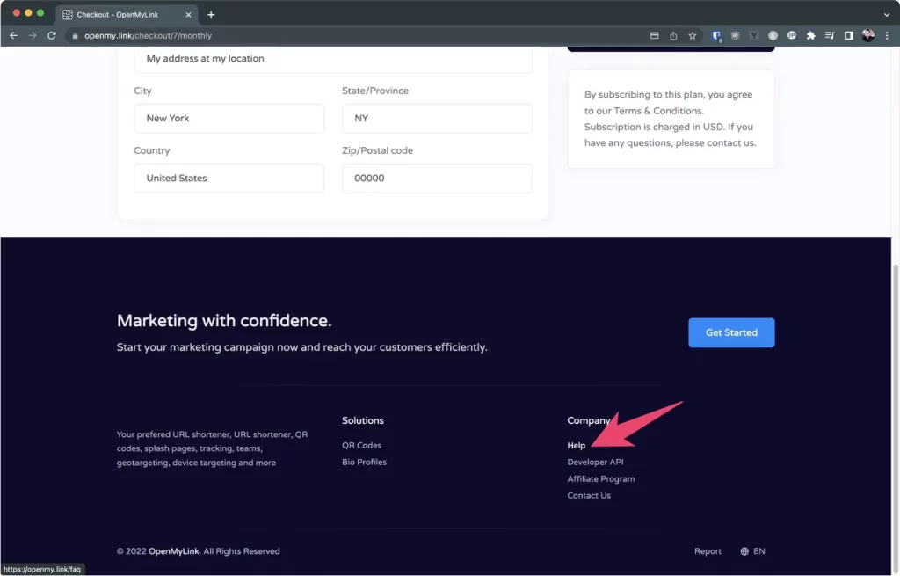Screen dimensions: 900x576
Task: Click the Marketing with confidence heading
Action: click(224, 320)
